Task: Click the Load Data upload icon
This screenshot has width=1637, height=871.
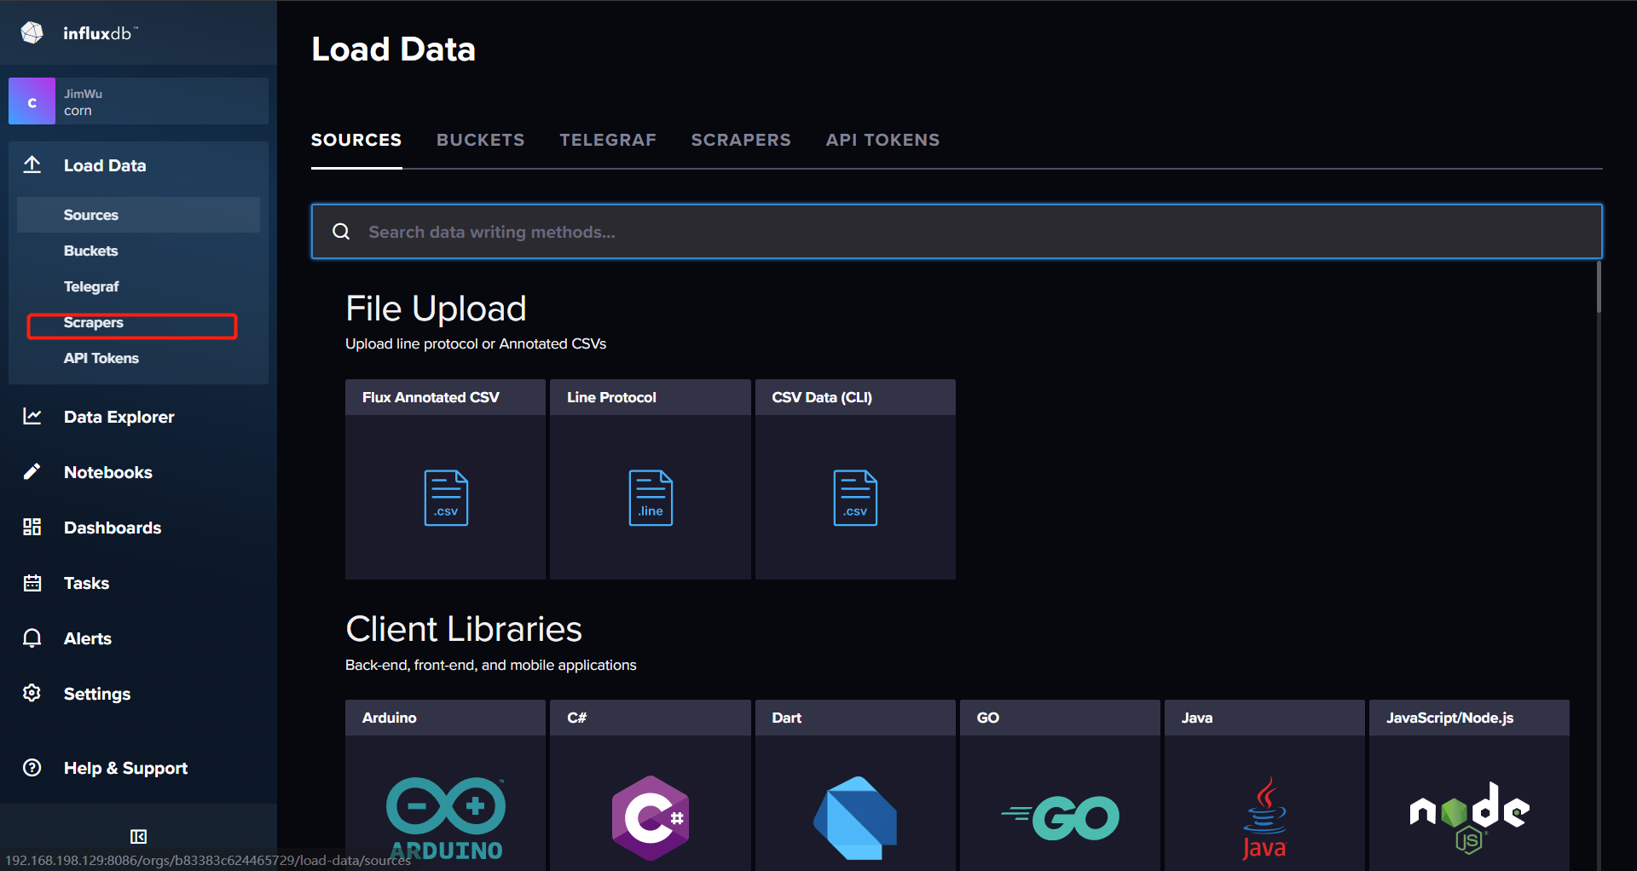Action: click(x=32, y=164)
